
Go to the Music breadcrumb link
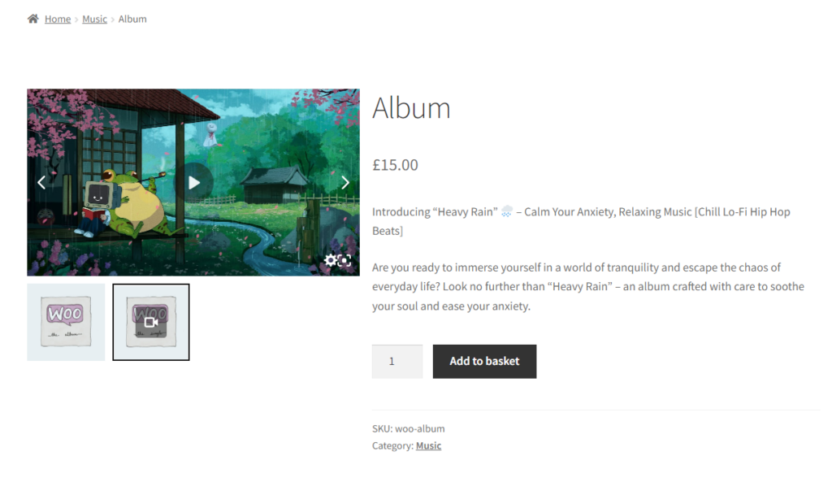pos(94,20)
